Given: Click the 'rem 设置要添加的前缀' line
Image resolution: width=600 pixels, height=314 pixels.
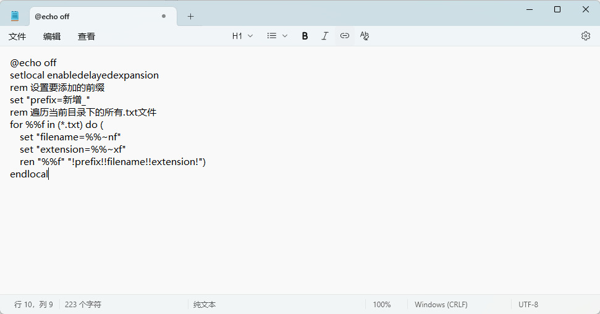Looking at the screenshot, I should click(57, 88).
